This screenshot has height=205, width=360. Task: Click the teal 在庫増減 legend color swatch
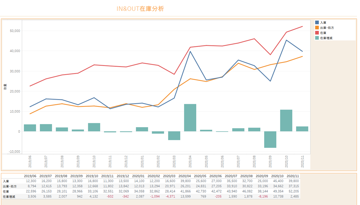[317, 38]
